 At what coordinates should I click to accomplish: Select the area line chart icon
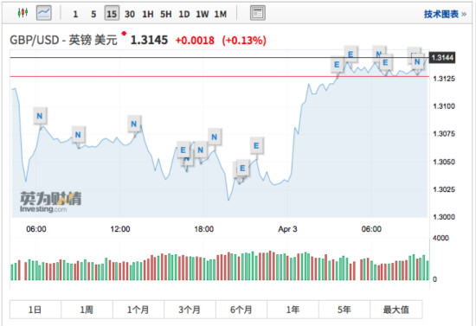pos(44,13)
